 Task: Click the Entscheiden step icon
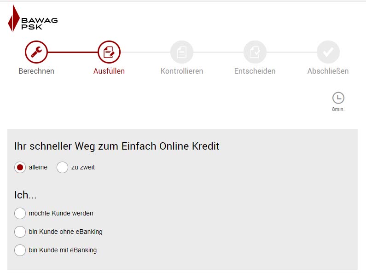coord(255,52)
